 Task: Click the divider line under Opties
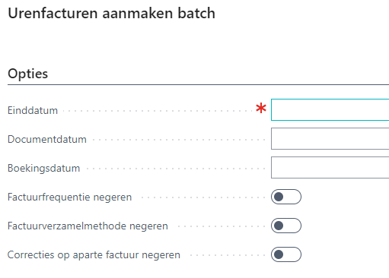coord(198,85)
